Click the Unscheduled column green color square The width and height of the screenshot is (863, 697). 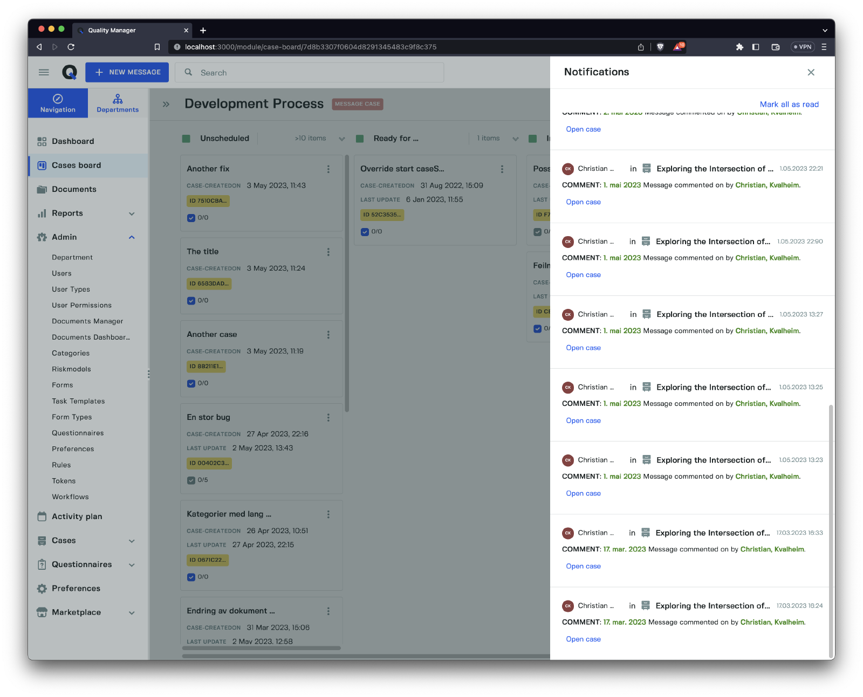click(187, 139)
